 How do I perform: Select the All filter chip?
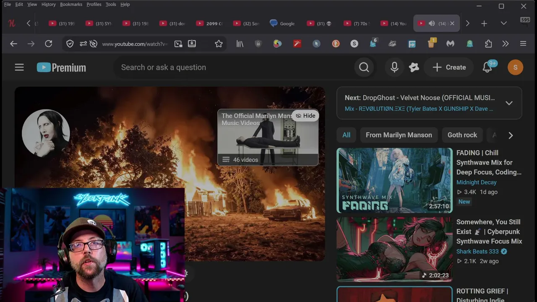coord(346,135)
